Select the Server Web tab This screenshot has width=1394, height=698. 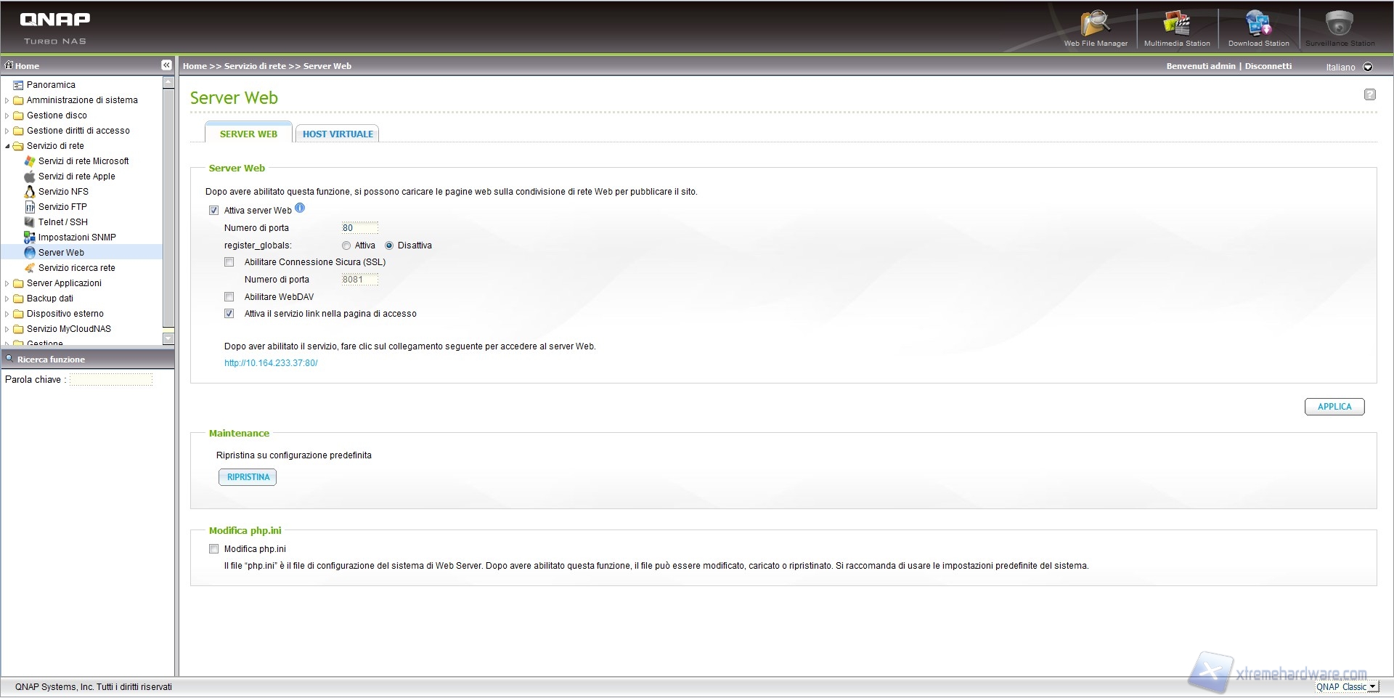[x=248, y=134]
